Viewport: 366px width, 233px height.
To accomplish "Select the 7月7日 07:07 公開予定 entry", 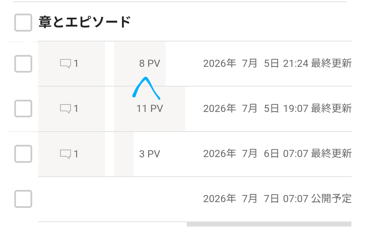I will click(277, 199).
